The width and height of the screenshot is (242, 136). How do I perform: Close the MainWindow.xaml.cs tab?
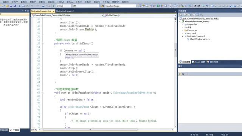point(53,11)
